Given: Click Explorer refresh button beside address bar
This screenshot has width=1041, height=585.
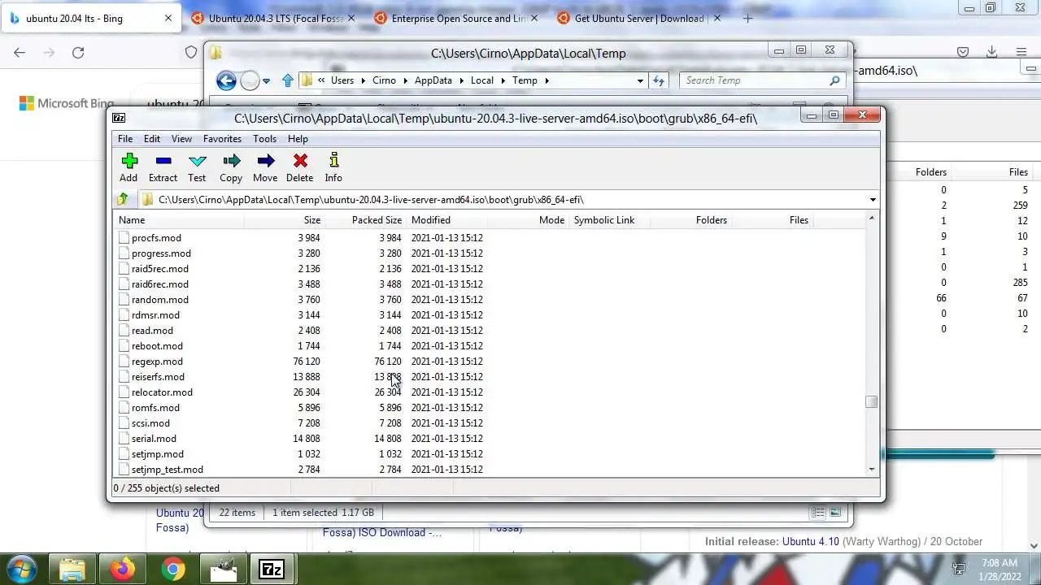Looking at the screenshot, I should pyautogui.click(x=659, y=80).
